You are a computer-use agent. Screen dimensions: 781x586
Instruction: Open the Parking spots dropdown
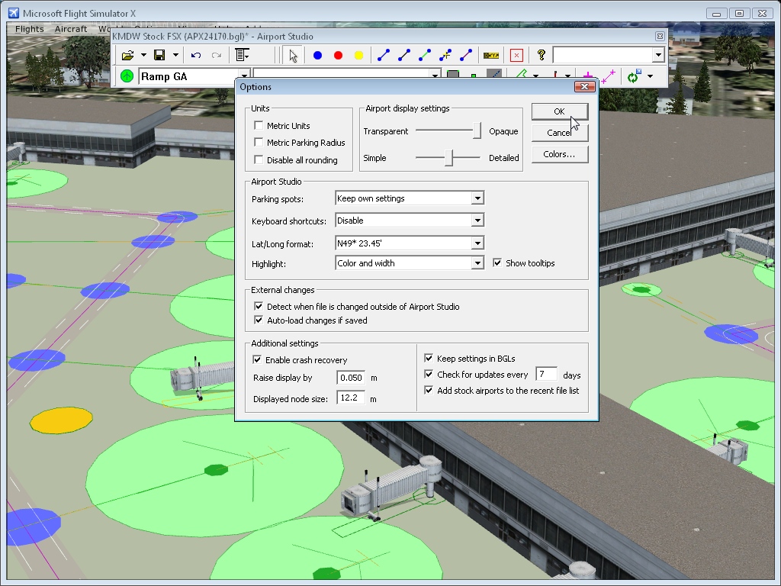(477, 198)
